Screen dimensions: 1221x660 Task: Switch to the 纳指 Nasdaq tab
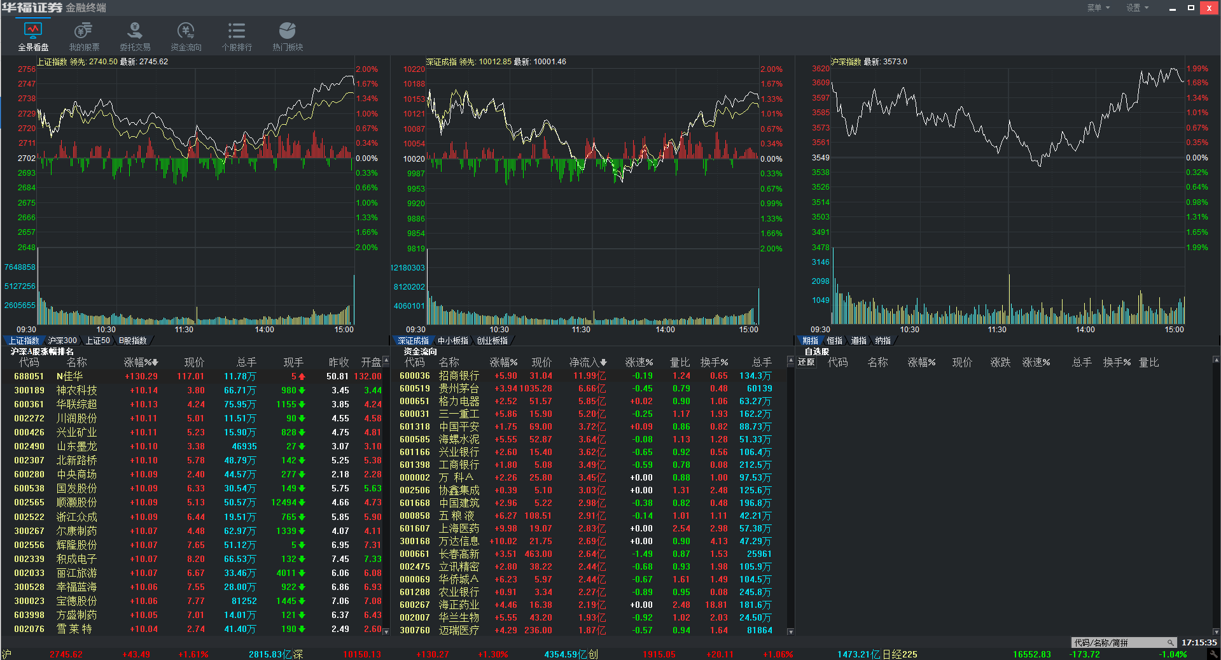883,341
